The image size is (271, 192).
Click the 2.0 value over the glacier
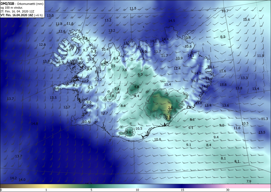point(170,108)
